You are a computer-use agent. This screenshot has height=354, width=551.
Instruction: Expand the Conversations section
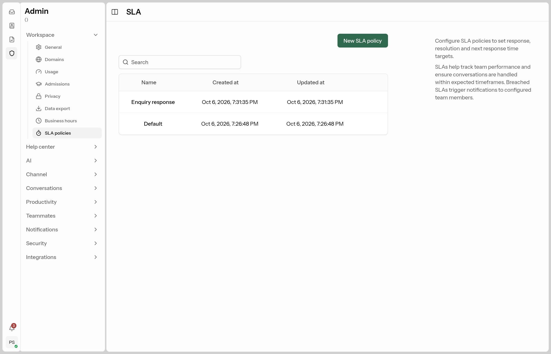[x=62, y=188]
